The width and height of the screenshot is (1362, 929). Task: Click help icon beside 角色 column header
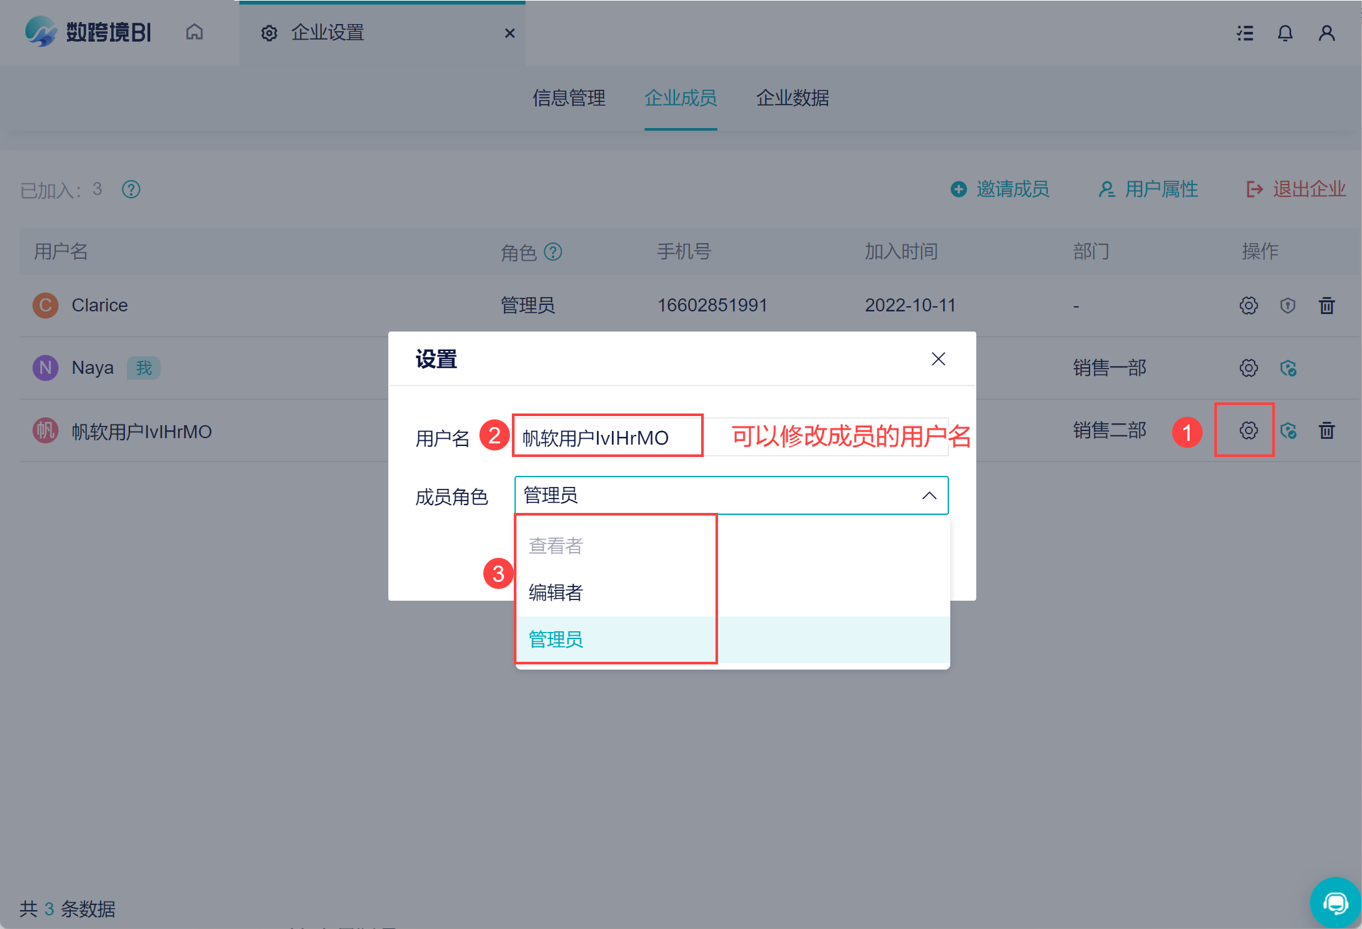tap(553, 252)
